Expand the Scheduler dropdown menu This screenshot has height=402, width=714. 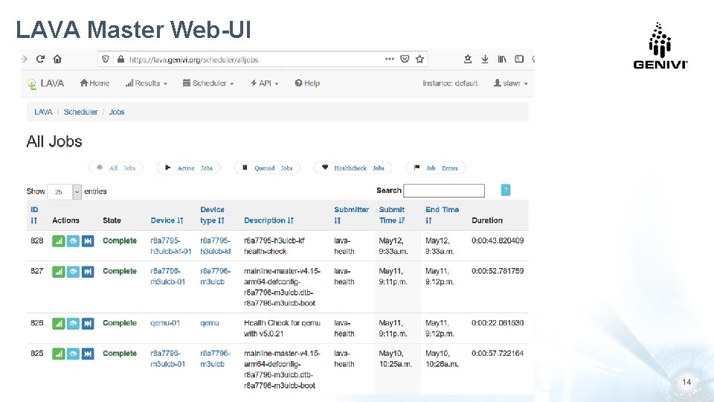pyautogui.click(x=208, y=83)
